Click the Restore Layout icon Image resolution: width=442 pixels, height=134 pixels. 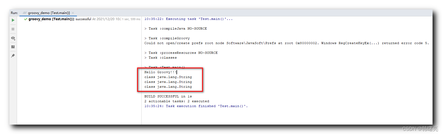coord(13,47)
